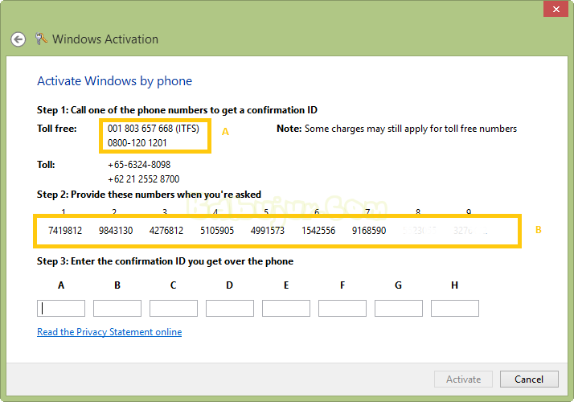Select installation ID group 5105905
574x402 pixels.
tap(217, 231)
